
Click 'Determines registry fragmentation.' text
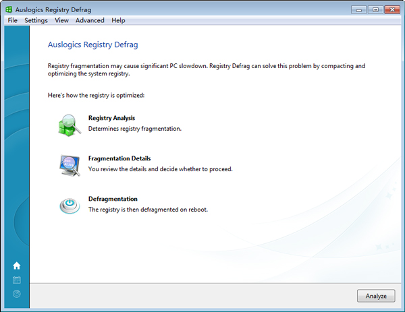coord(135,129)
